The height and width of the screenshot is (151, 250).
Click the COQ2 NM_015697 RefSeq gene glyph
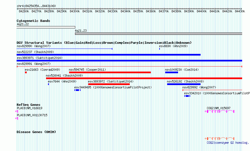coord(220,111)
